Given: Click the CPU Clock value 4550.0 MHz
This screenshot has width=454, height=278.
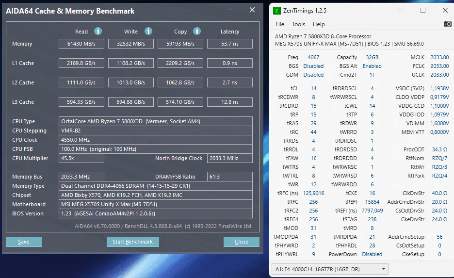Looking at the screenshot, I should pos(156,140).
